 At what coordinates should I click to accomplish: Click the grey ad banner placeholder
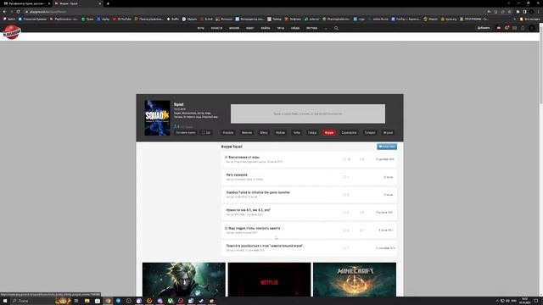click(308, 114)
